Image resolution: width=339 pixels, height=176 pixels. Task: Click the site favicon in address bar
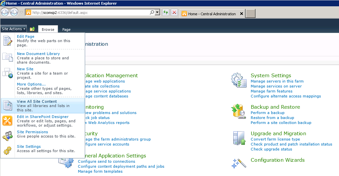tap(28, 12)
